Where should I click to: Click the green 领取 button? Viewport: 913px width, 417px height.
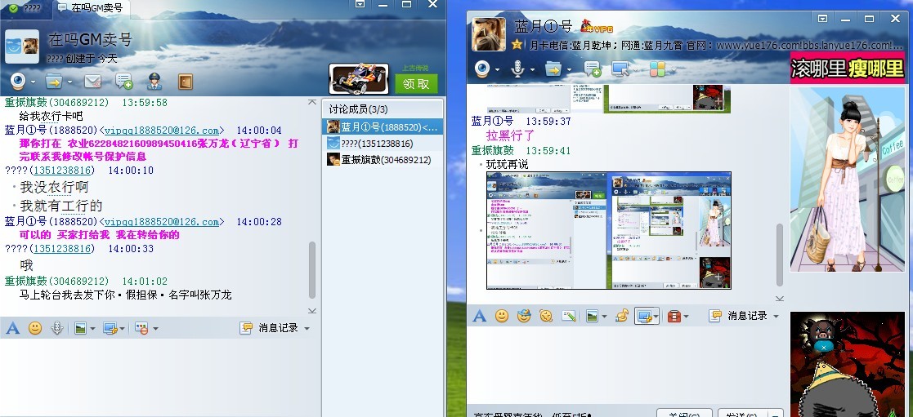(x=416, y=84)
